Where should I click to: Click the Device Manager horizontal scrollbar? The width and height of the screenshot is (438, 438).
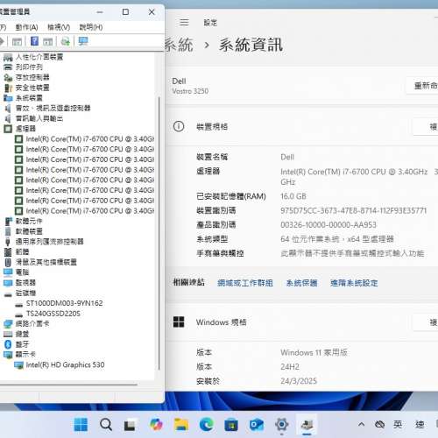coord(69,385)
